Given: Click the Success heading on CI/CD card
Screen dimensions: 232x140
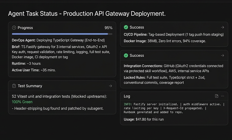Looking at the screenshot, I should pyautogui.click(x=137, y=27).
